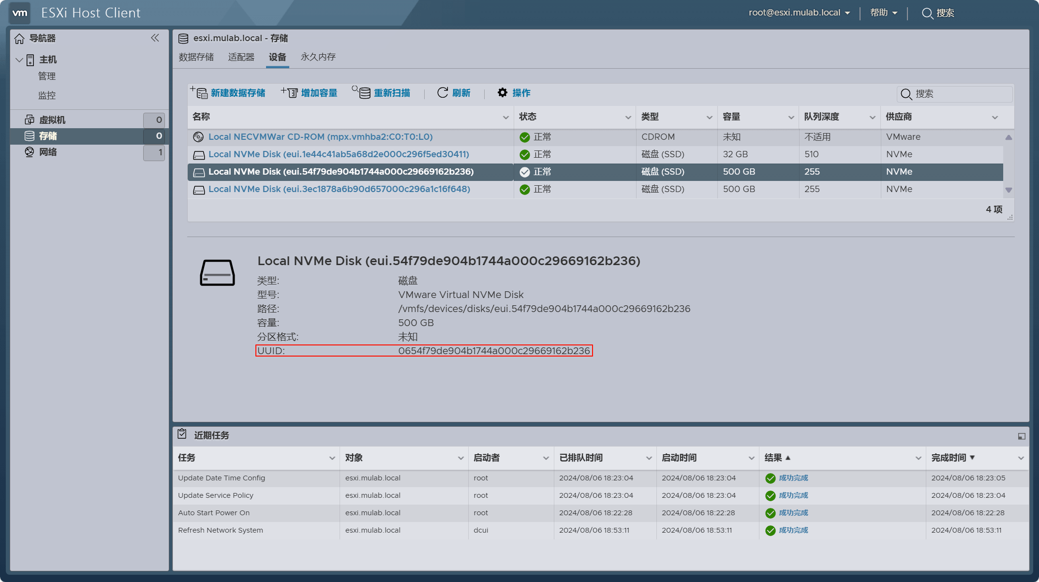Open Manage under Host in navigator

click(x=47, y=76)
